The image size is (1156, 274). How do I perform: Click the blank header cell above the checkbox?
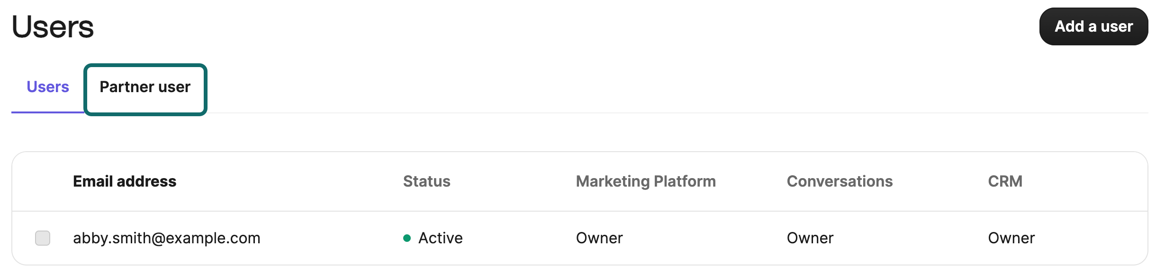click(x=43, y=181)
